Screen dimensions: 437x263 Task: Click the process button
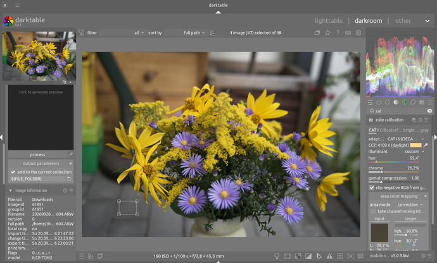[x=37, y=154]
